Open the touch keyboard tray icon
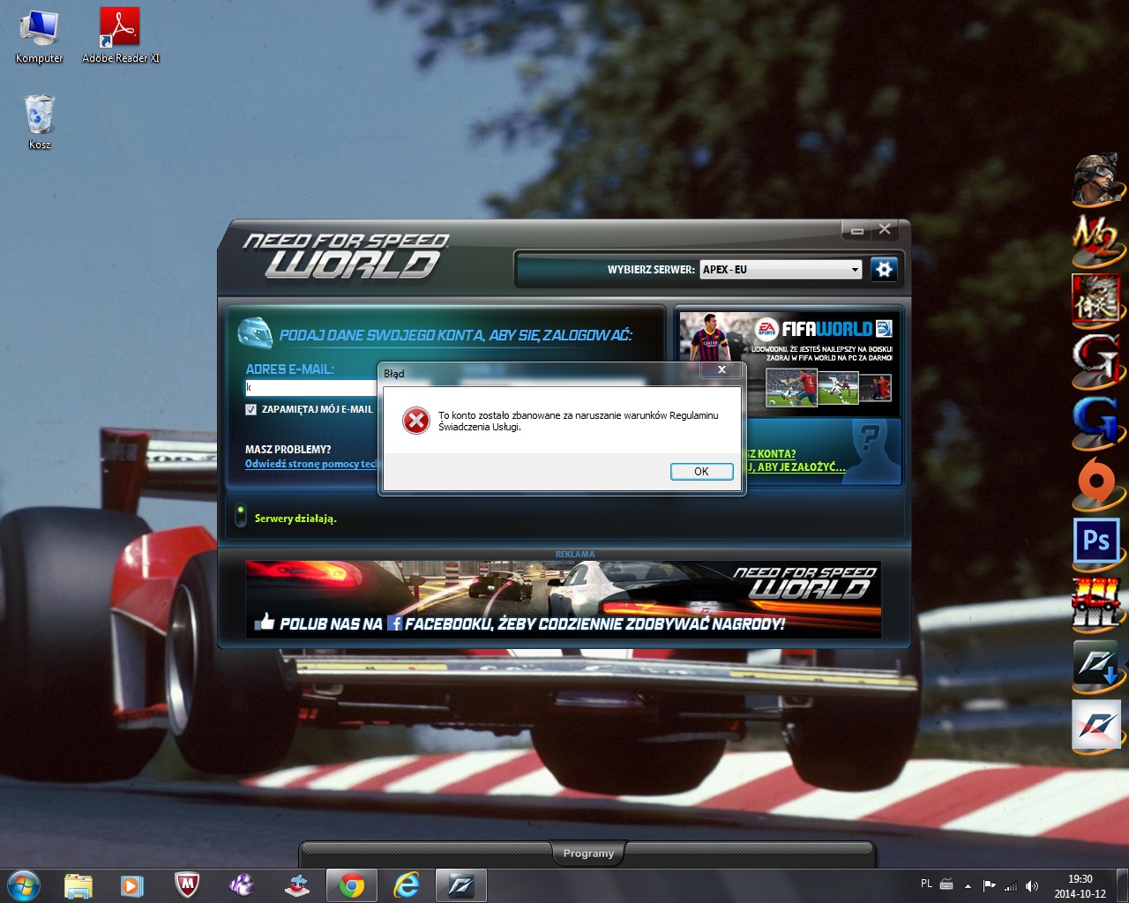 (x=946, y=884)
